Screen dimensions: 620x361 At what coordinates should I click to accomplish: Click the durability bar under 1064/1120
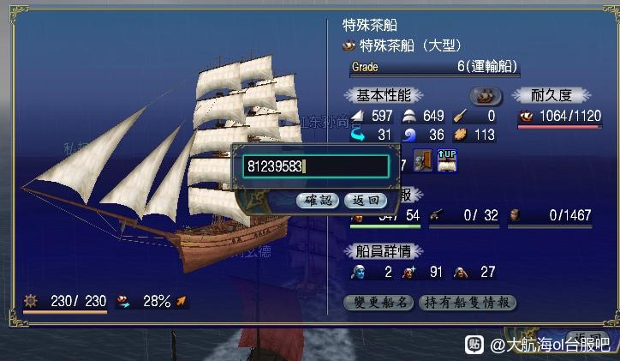click(560, 127)
